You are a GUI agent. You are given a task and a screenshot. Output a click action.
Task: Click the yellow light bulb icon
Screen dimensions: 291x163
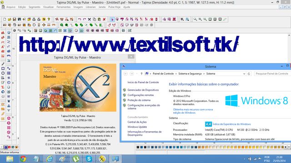coord(49,19)
